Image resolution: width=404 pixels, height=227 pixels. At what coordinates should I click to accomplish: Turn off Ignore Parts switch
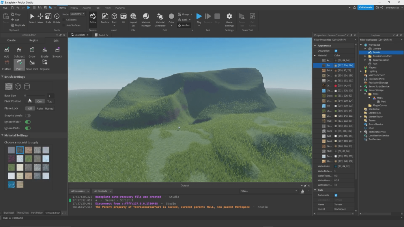point(28,128)
